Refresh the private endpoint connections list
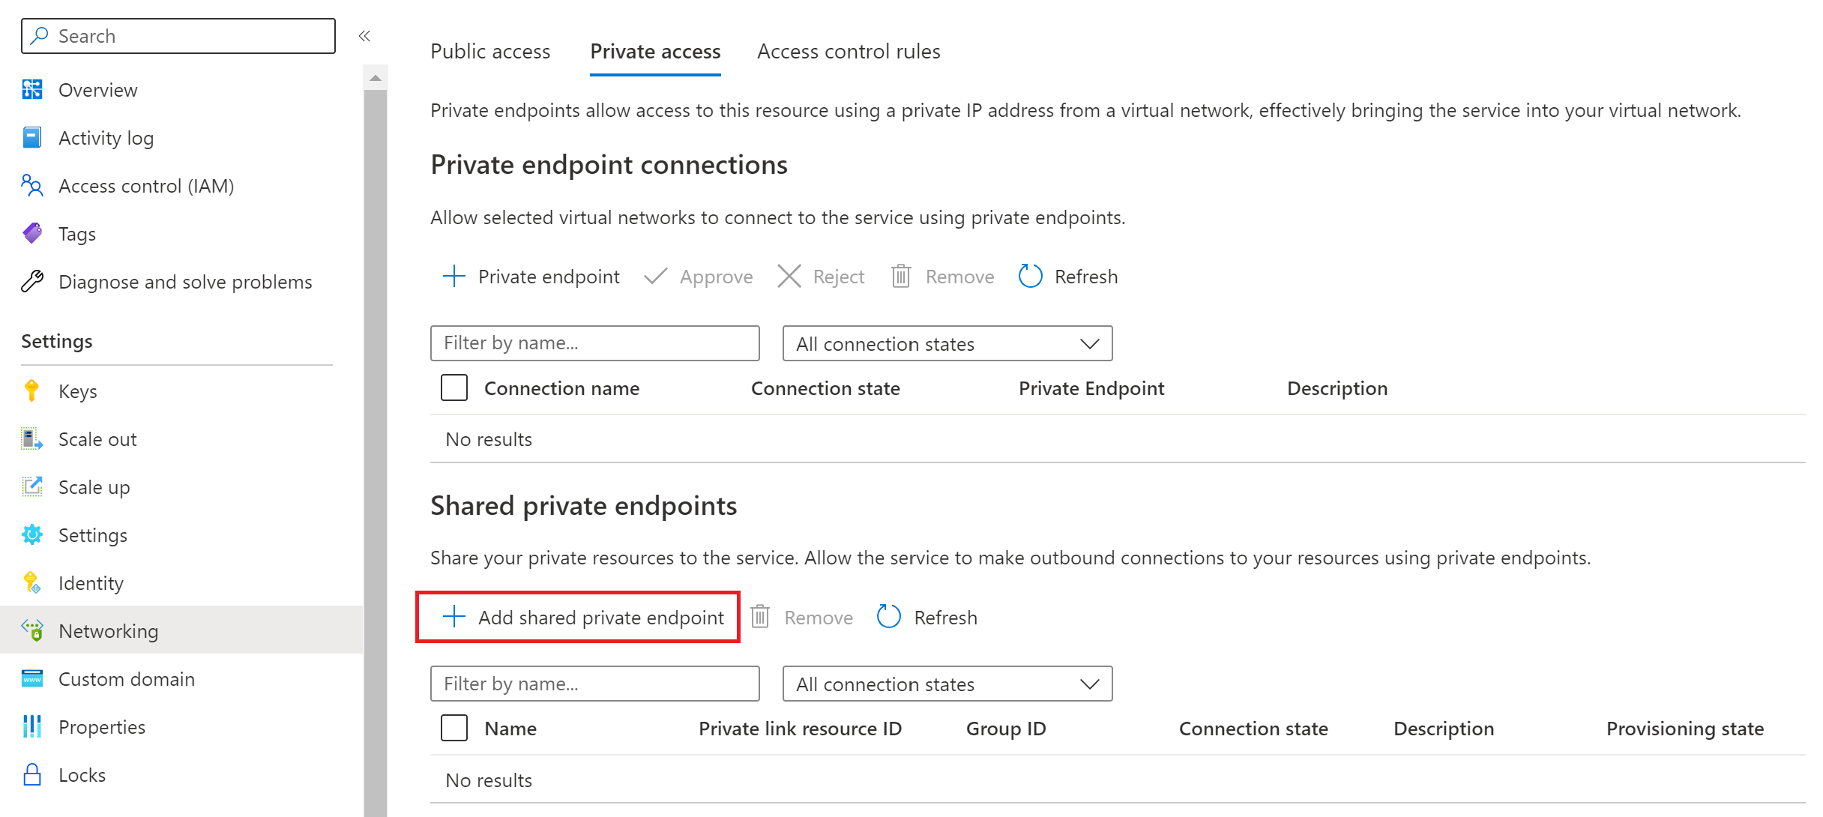This screenshot has width=1823, height=817. point(1068,277)
